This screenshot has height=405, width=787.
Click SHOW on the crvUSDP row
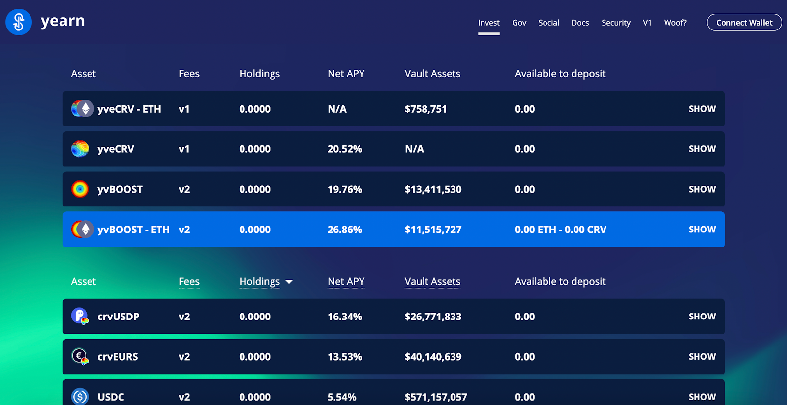click(x=702, y=317)
